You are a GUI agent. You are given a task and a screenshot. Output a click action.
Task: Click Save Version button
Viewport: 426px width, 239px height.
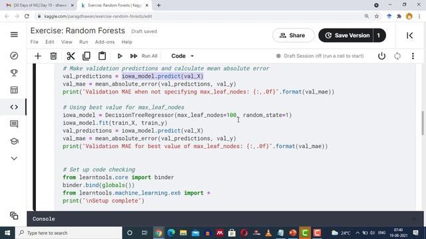346,35
